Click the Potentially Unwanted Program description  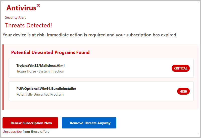[40, 94]
